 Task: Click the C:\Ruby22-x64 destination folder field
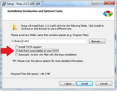pos(49,41)
